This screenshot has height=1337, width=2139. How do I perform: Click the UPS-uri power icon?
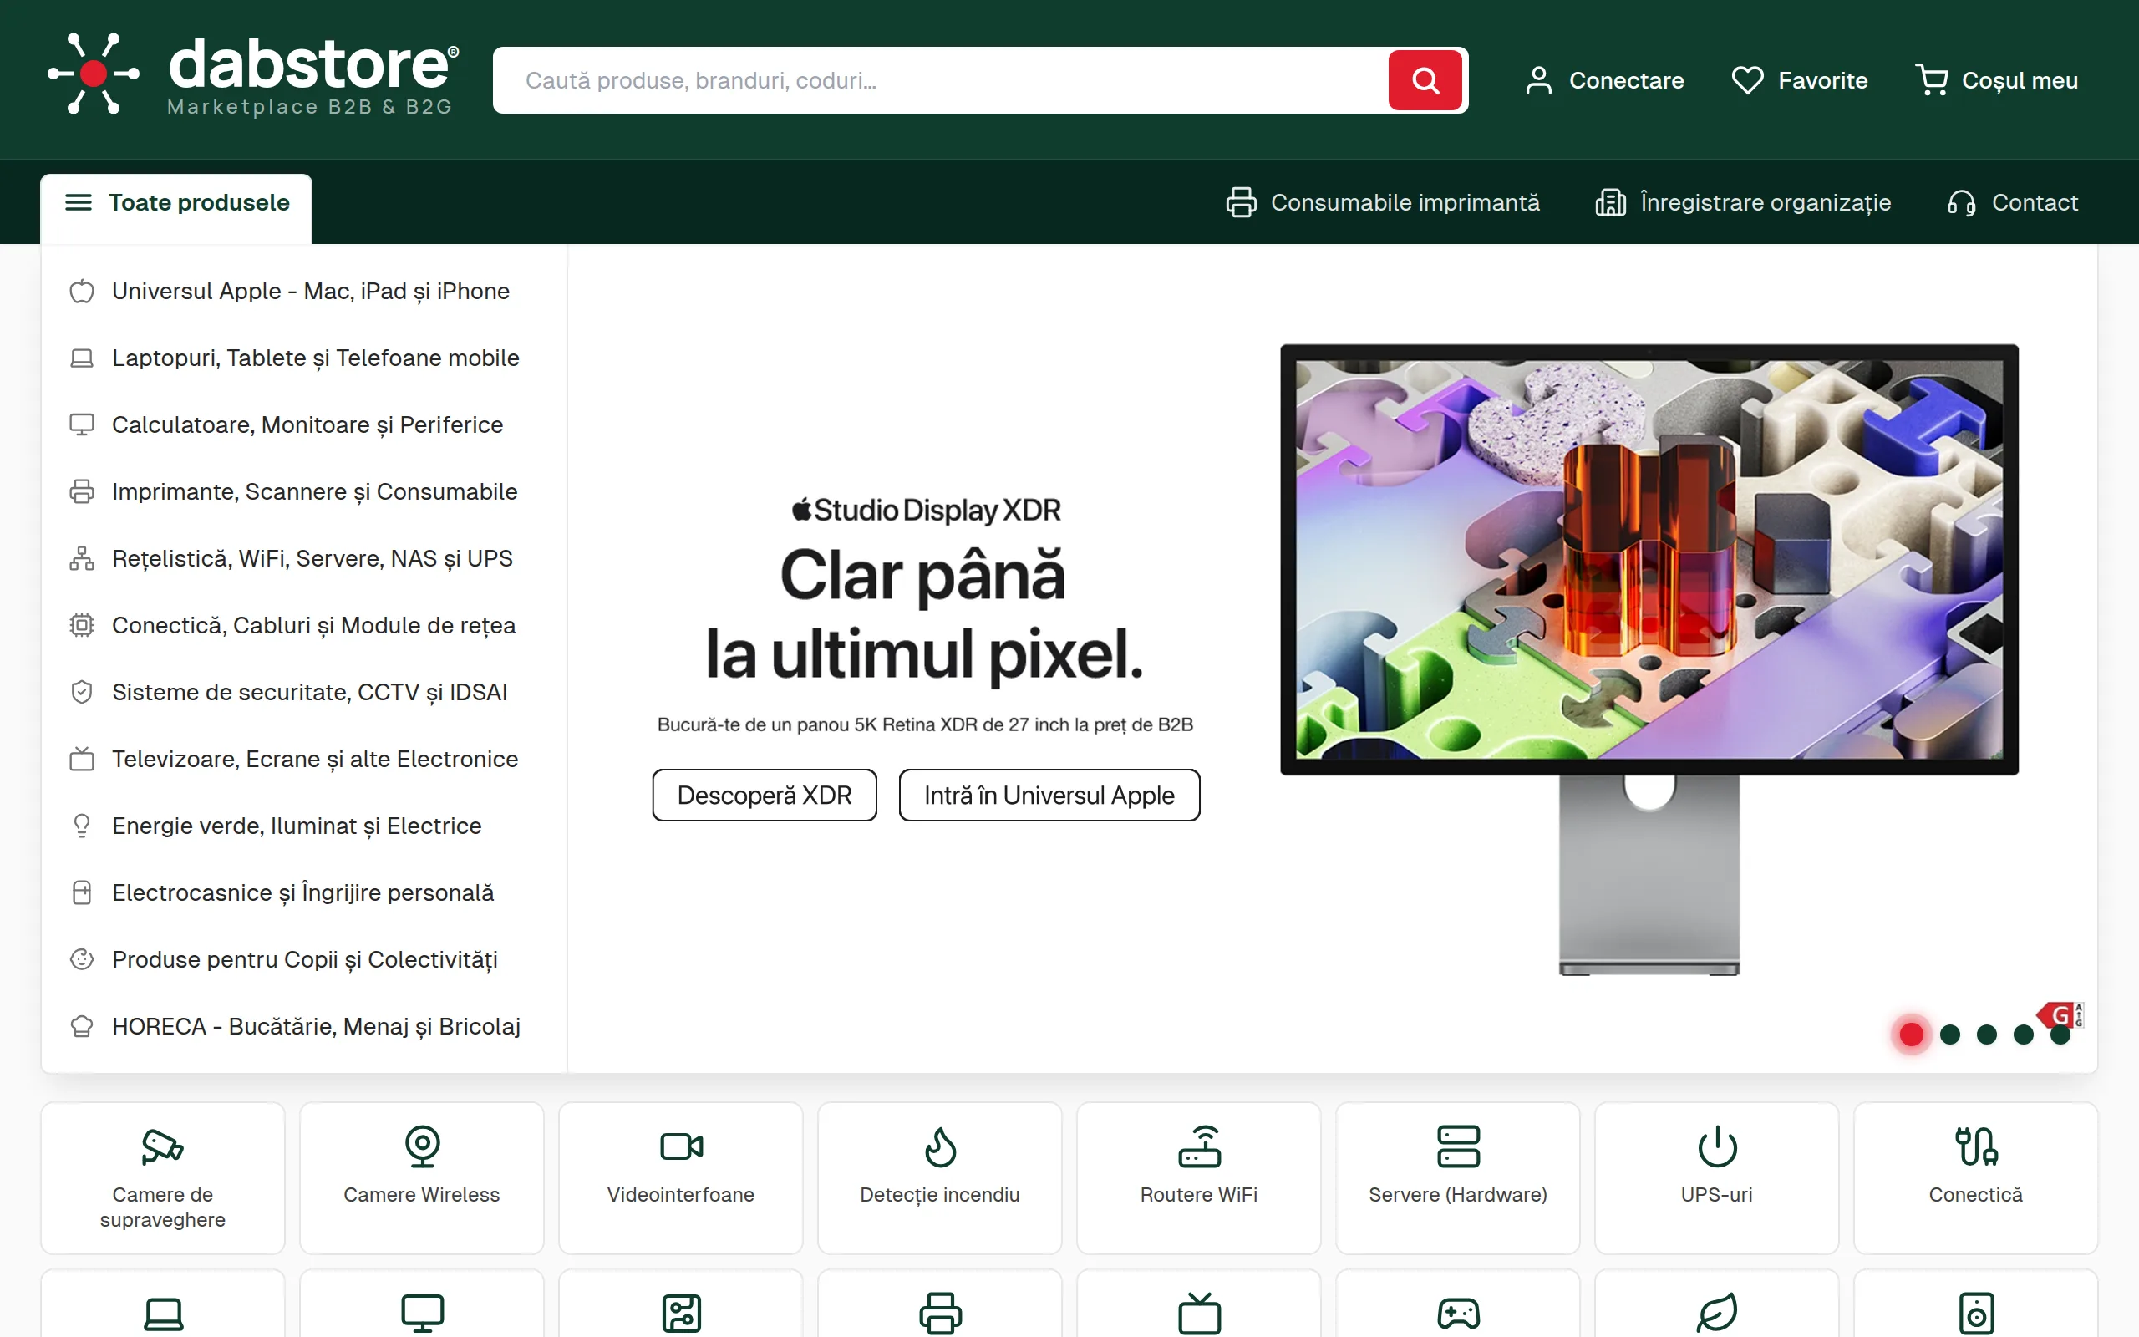pyautogui.click(x=1717, y=1146)
